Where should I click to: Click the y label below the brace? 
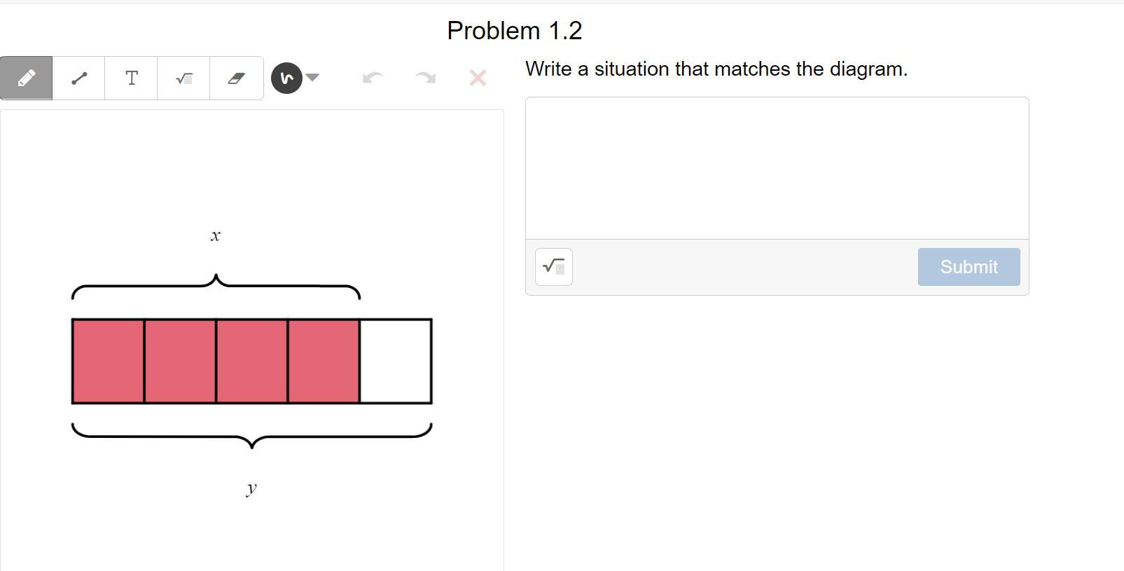[251, 488]
